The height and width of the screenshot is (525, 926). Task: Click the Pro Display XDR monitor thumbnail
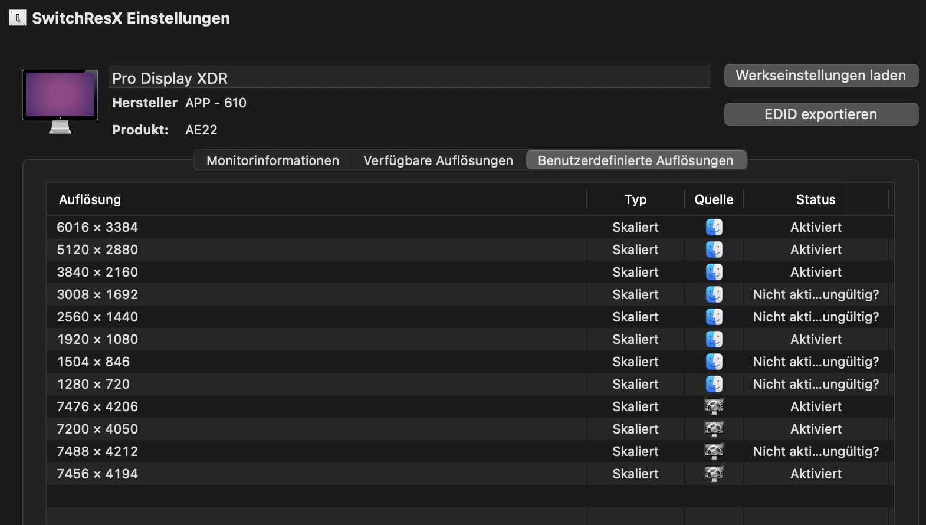tap(60, 100)
